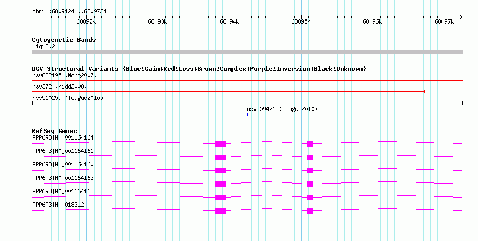Click the wide exon of NM_018312

tap(220, 211)
